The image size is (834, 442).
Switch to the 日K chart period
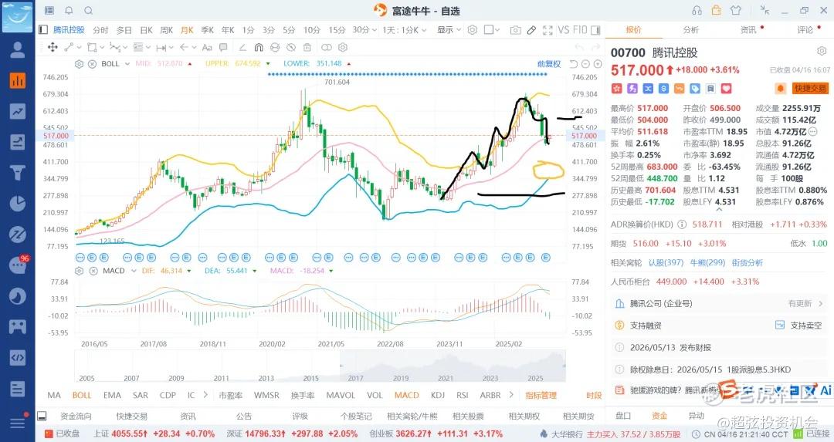pos(146,30)
